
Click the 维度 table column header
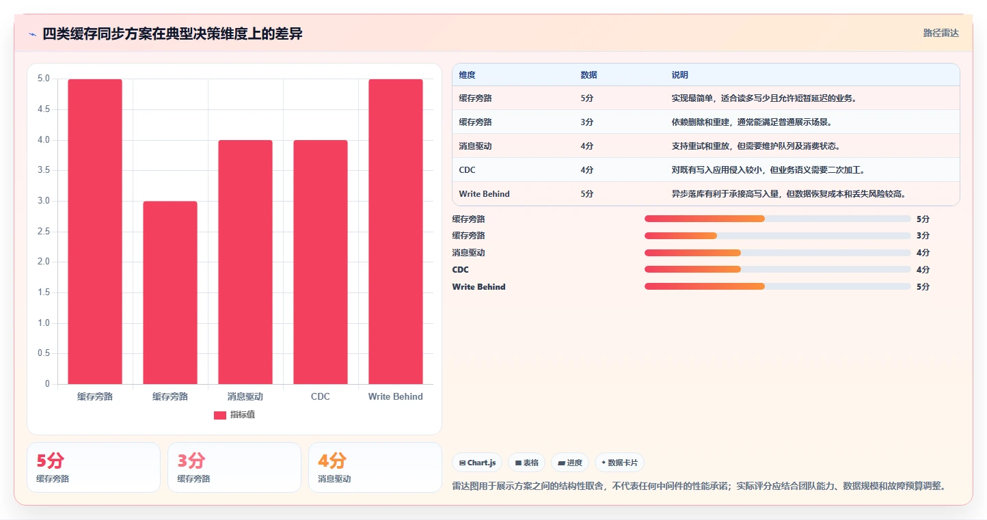coord(468,74)
